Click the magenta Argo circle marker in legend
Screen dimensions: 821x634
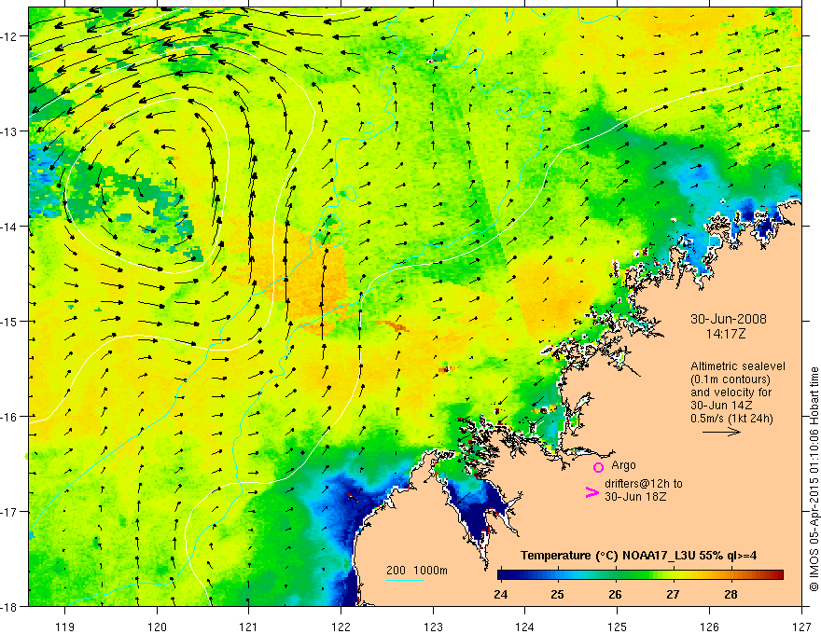coord(598,467)
